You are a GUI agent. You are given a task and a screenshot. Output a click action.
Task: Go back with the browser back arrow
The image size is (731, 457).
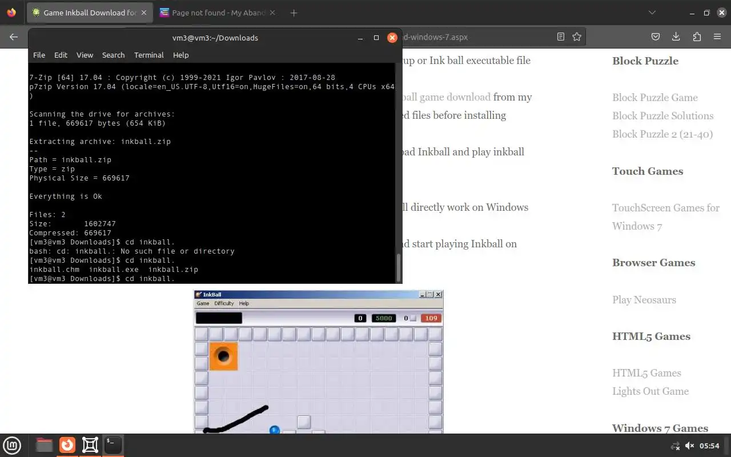pos(14,37)
